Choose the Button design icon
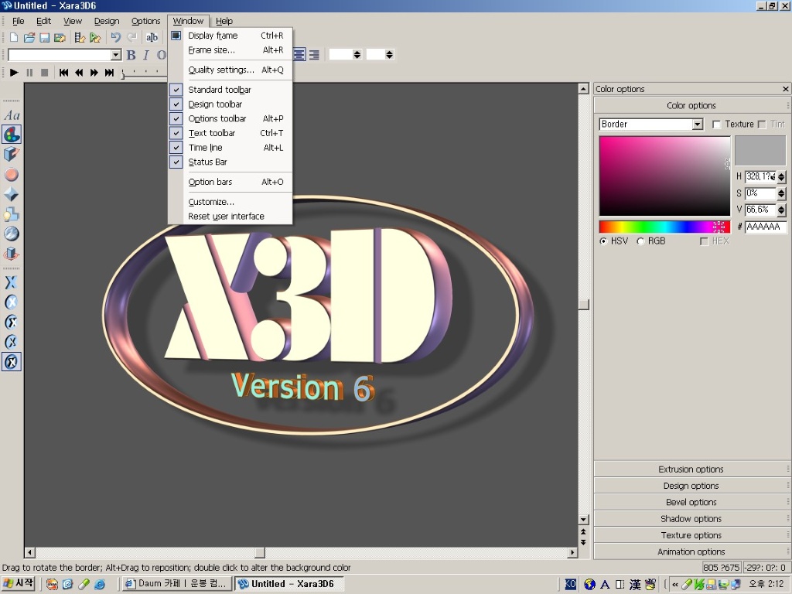 [12, 302]
